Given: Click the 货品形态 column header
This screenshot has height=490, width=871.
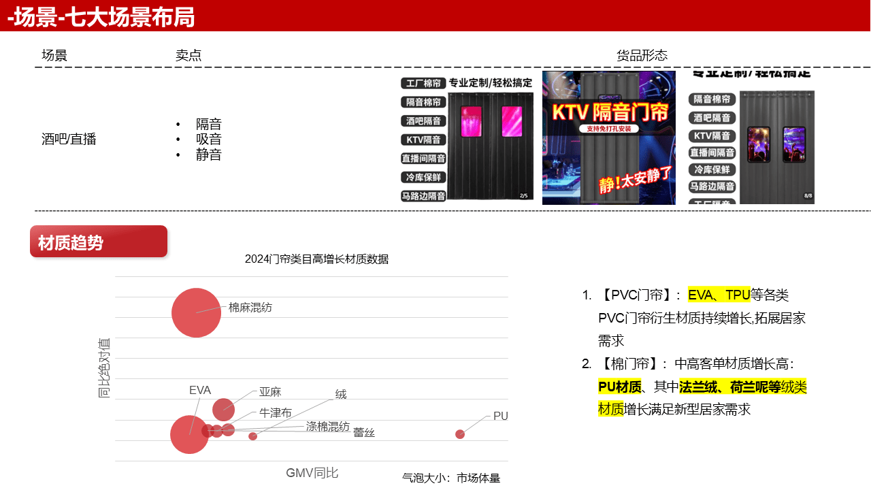Looking at the screenshot, I should pos(642,56).
